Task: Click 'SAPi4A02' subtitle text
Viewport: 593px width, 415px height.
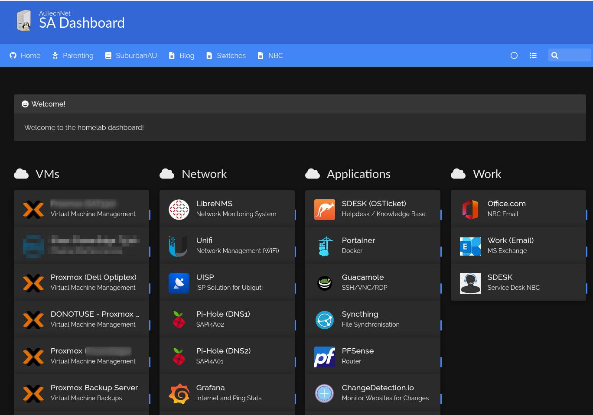Action: (x=210, y=324)
